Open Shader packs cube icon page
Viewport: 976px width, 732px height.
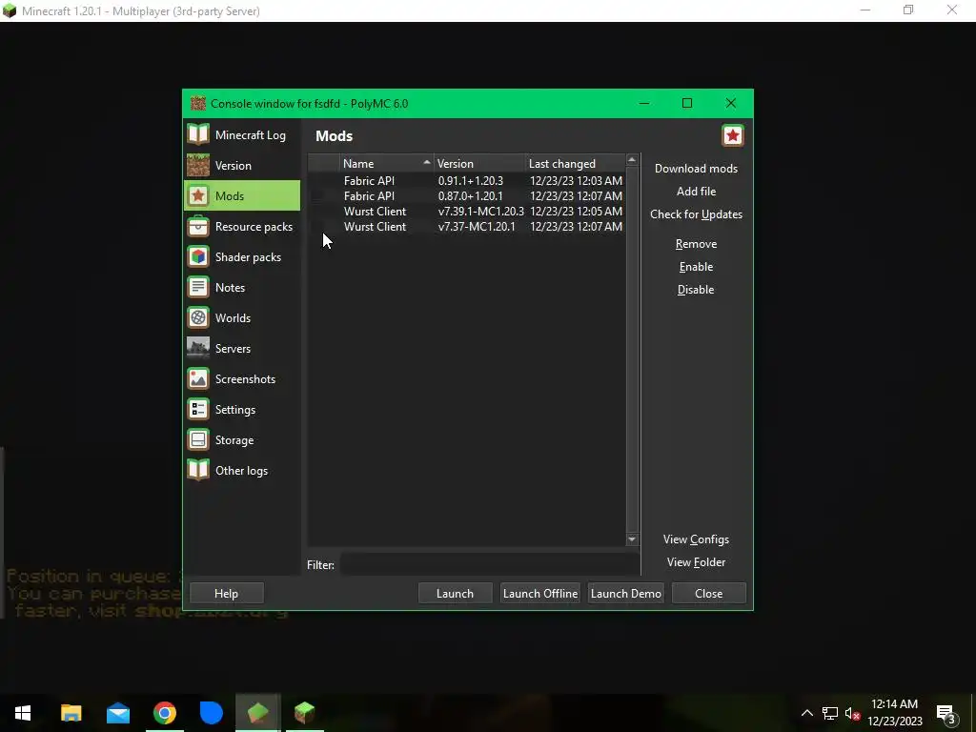(x=198, y=256)
